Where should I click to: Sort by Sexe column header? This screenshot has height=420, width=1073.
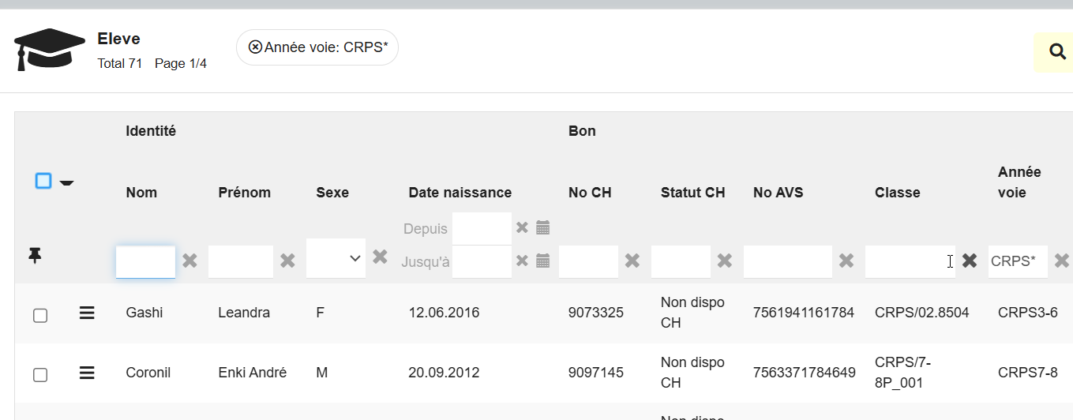tap(332, 193)
